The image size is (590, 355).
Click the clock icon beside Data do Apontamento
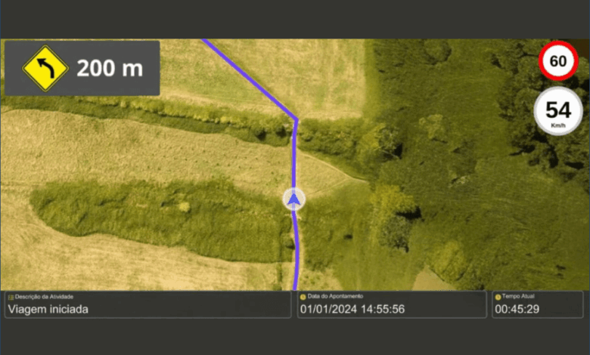[x=303, y=297]
